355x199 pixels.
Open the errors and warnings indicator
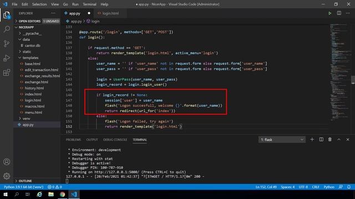point(55,187)
